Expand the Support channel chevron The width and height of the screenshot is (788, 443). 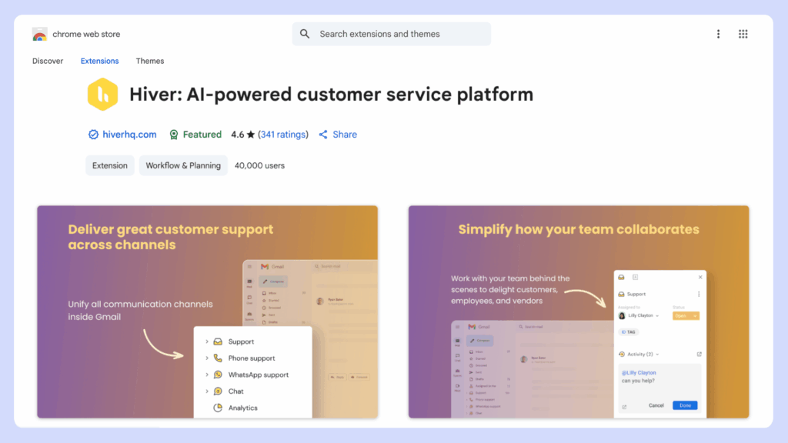[207, 341]
